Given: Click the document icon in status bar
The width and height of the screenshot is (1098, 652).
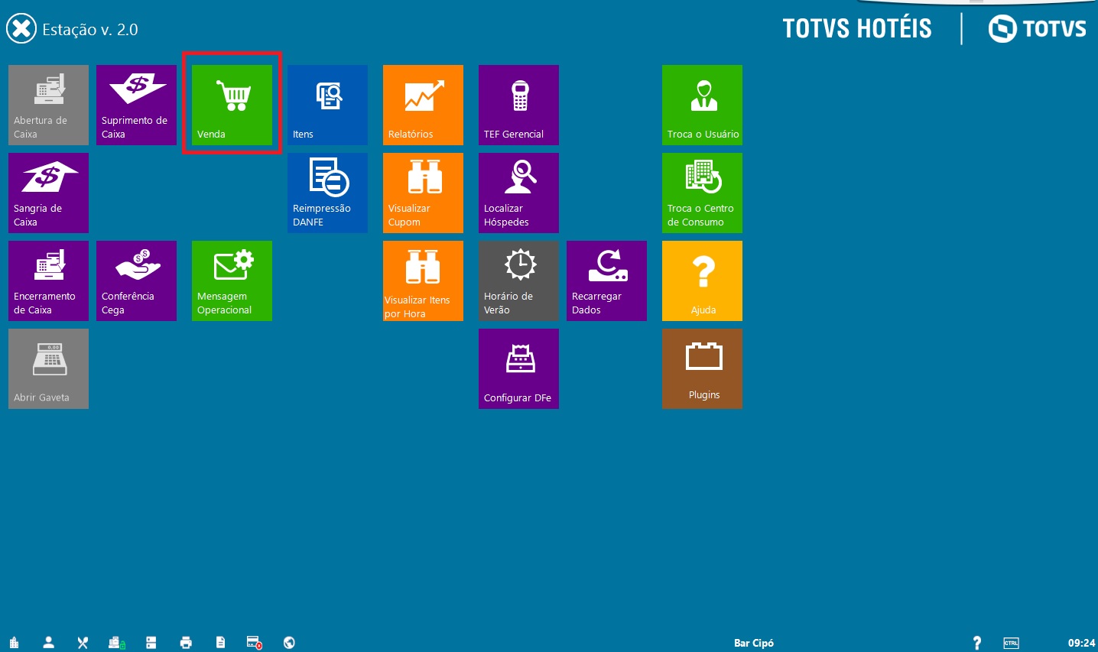Looking at the screenshot, I should 220,643.
